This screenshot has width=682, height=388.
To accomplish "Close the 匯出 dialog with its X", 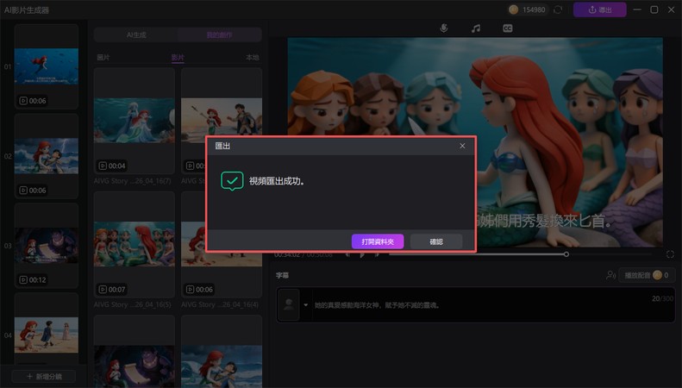I will (462, 146).
